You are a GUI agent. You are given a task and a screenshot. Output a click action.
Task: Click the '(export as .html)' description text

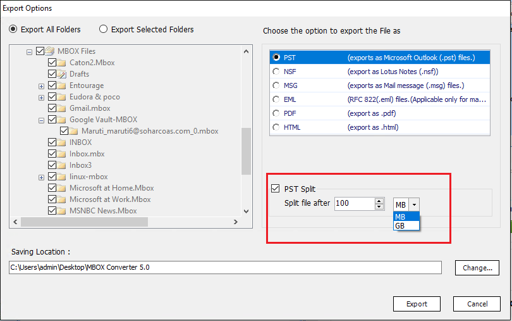373,127
